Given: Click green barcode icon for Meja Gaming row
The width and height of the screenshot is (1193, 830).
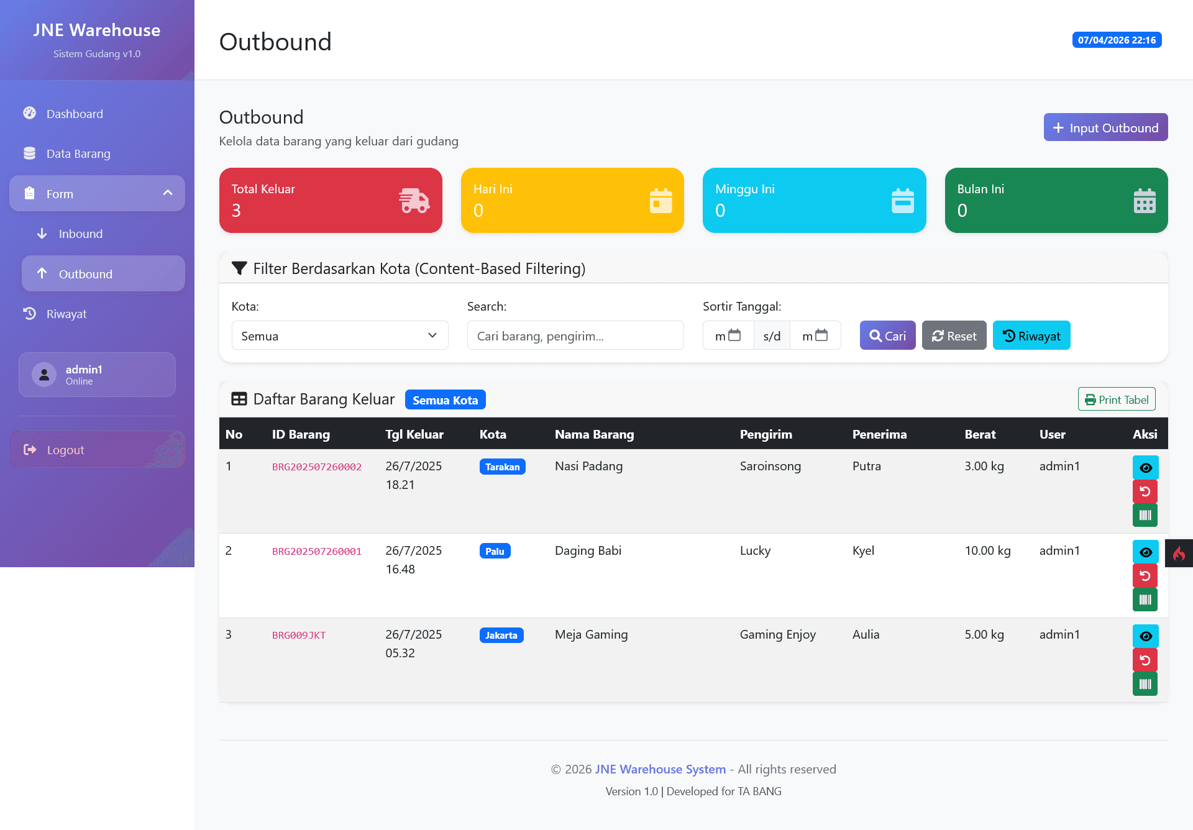Looking at the screenshot, I should coord(1145,684).
